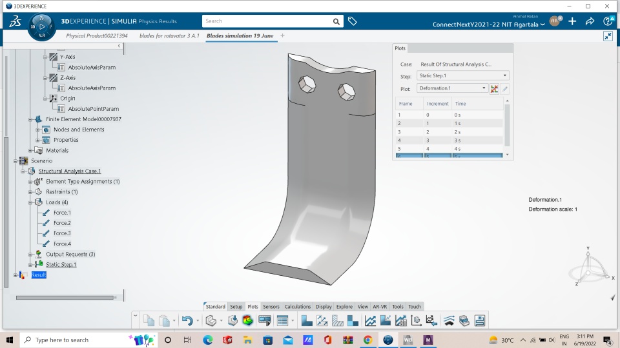
Task: Click the tree horizontal scrollbar
Action: [x=65, y=298]
